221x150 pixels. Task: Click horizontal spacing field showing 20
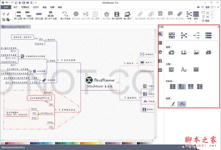[209, 13]
